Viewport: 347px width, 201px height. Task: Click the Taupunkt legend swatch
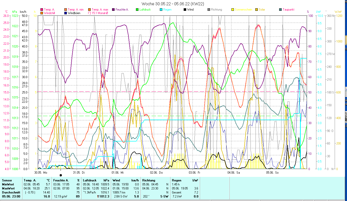pos(281,10)
